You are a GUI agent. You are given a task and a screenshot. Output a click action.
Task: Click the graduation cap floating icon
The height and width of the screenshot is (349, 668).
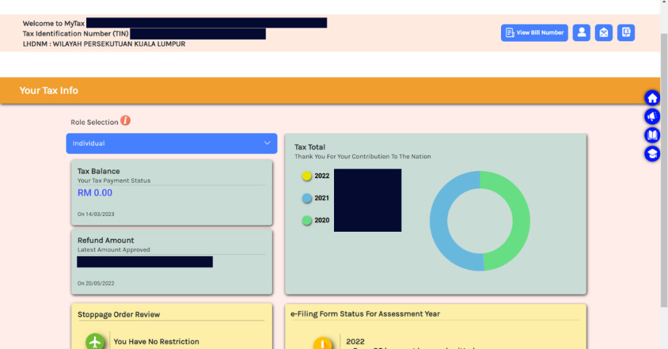tap(652, 154)
